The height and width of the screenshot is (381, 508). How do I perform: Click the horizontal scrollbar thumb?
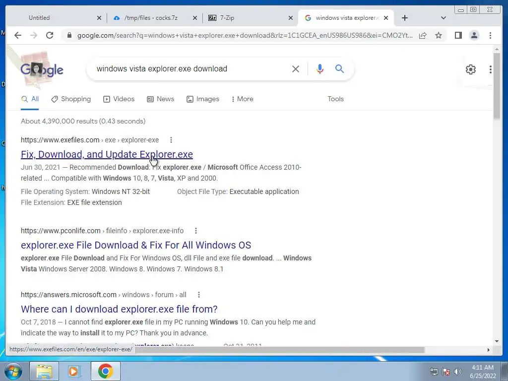pyautogui.click(x=280, y=350)
